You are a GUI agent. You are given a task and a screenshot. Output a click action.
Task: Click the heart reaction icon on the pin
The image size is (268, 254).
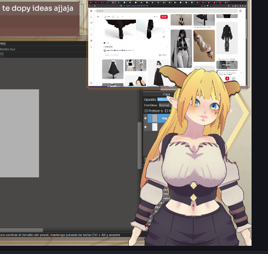click(105, 17)
